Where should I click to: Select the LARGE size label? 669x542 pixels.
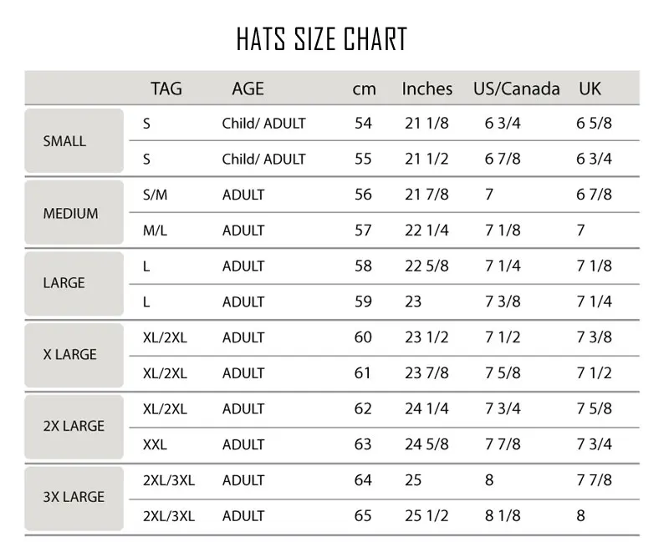coord(64,283)
